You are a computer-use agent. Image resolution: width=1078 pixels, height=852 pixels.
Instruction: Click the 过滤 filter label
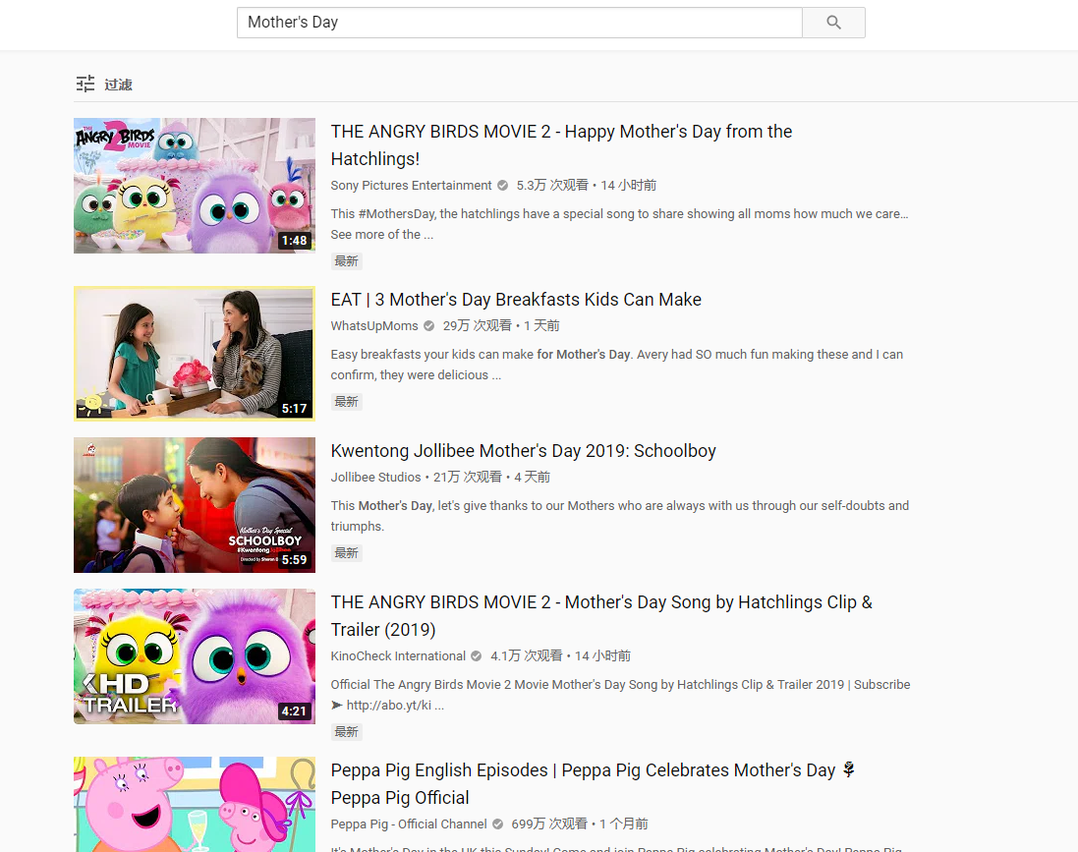tap(118, 85)
